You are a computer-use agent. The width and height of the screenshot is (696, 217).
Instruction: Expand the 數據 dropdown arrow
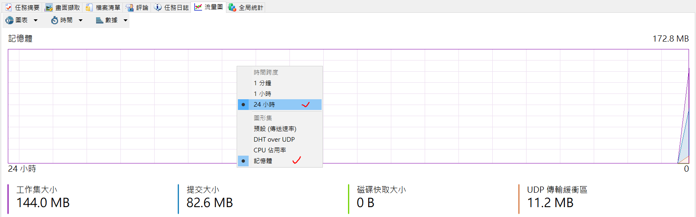coord(125,20)
